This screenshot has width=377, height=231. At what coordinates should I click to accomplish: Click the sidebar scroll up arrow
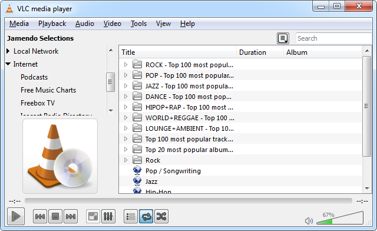tap(111, 50)
